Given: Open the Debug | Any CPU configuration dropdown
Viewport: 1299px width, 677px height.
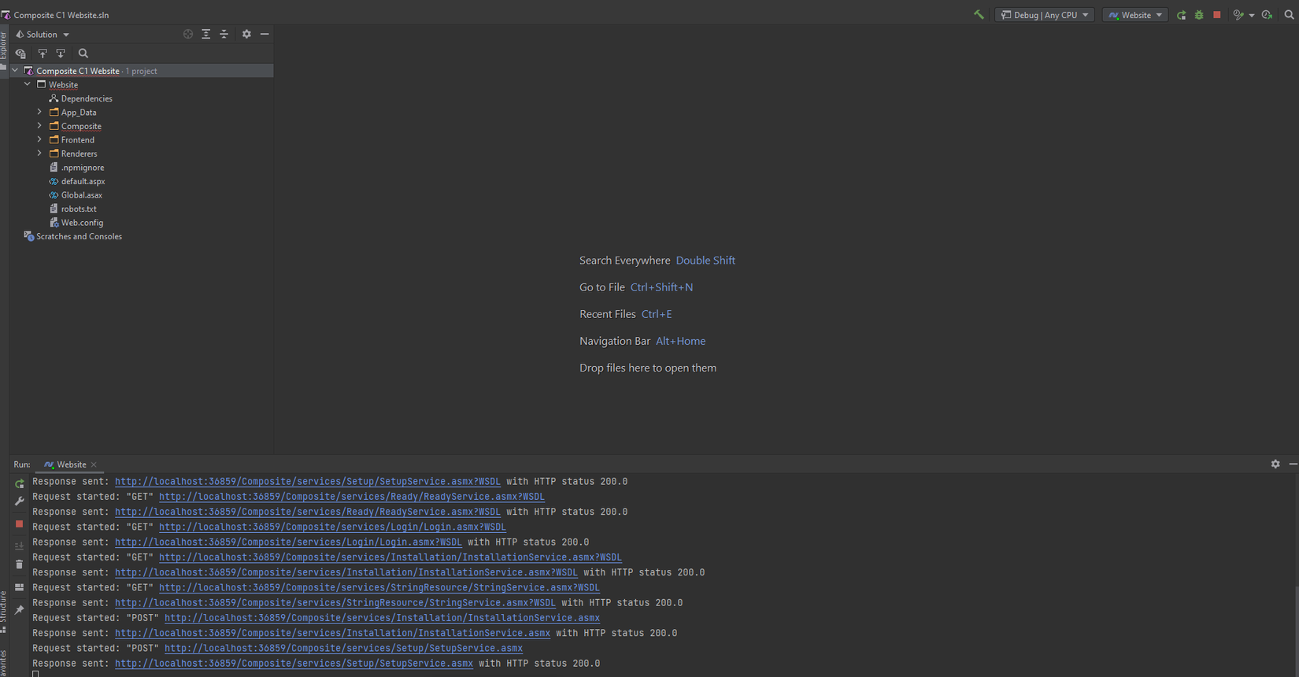Looking at the screenshot, I should click(1045, 15).
